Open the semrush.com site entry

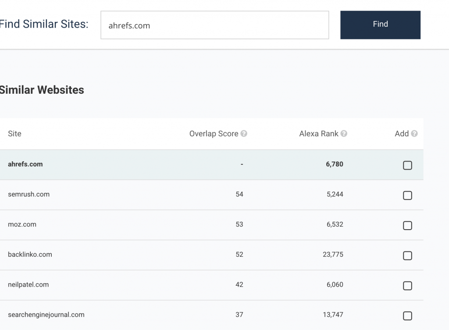29,194
